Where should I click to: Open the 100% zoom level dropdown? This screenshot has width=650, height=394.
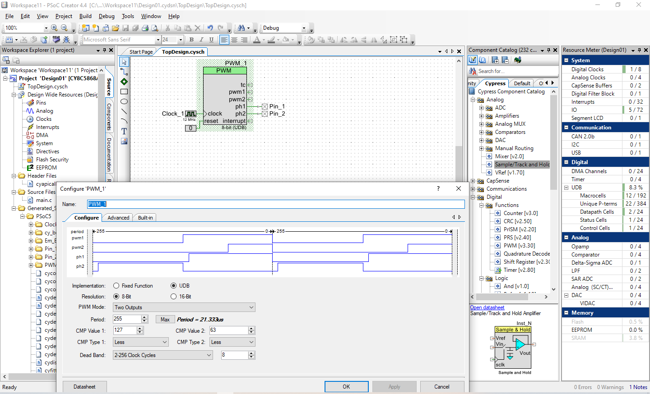pos(46,28)
